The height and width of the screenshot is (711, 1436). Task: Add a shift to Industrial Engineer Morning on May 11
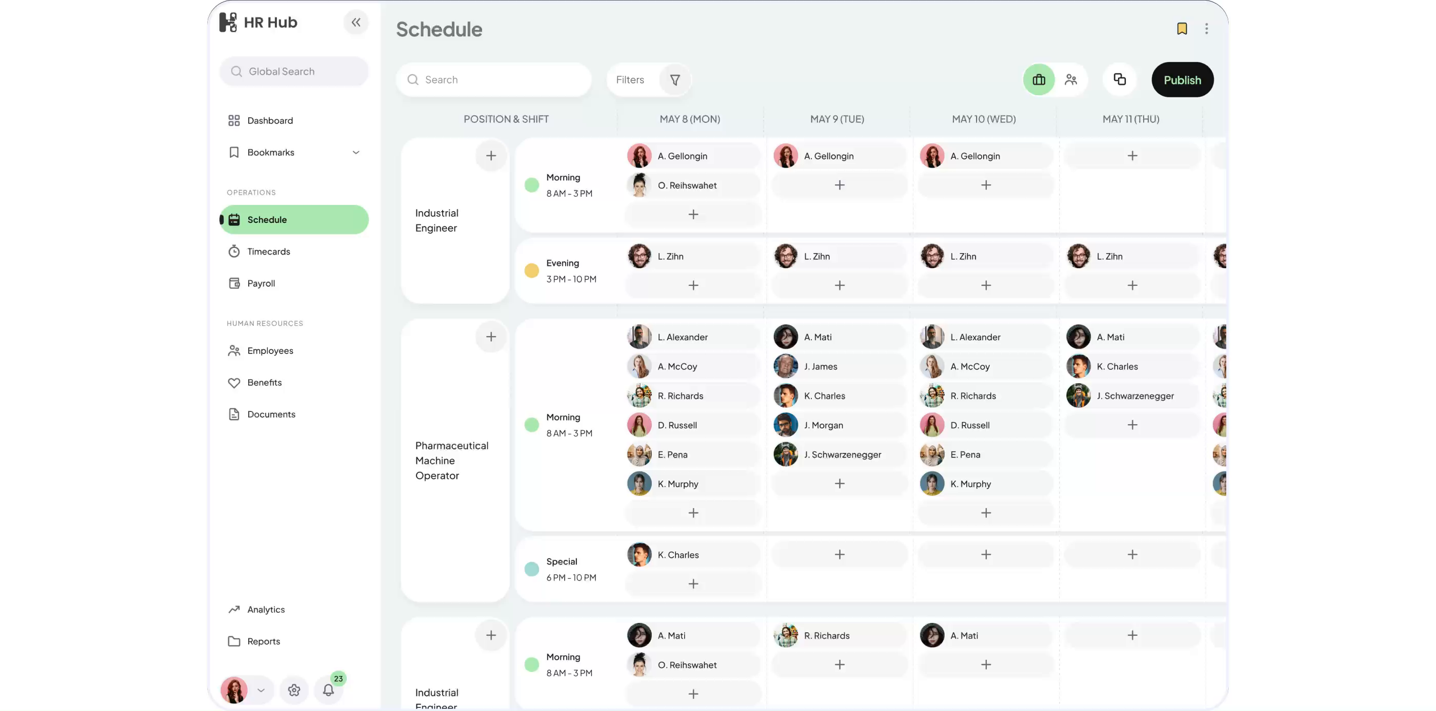click(1132, 155)
